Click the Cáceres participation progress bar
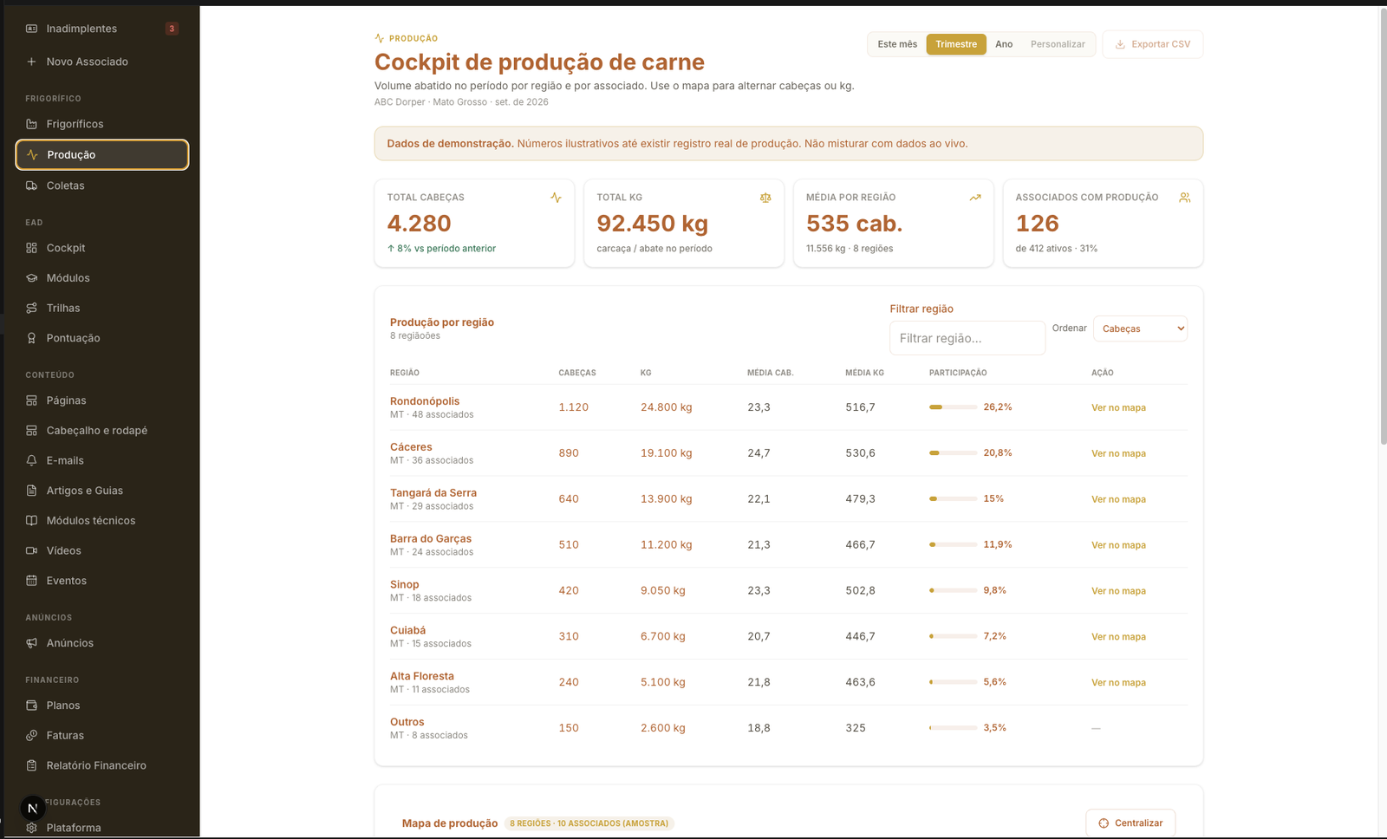The image size is (1387, 839). point(953,452)
